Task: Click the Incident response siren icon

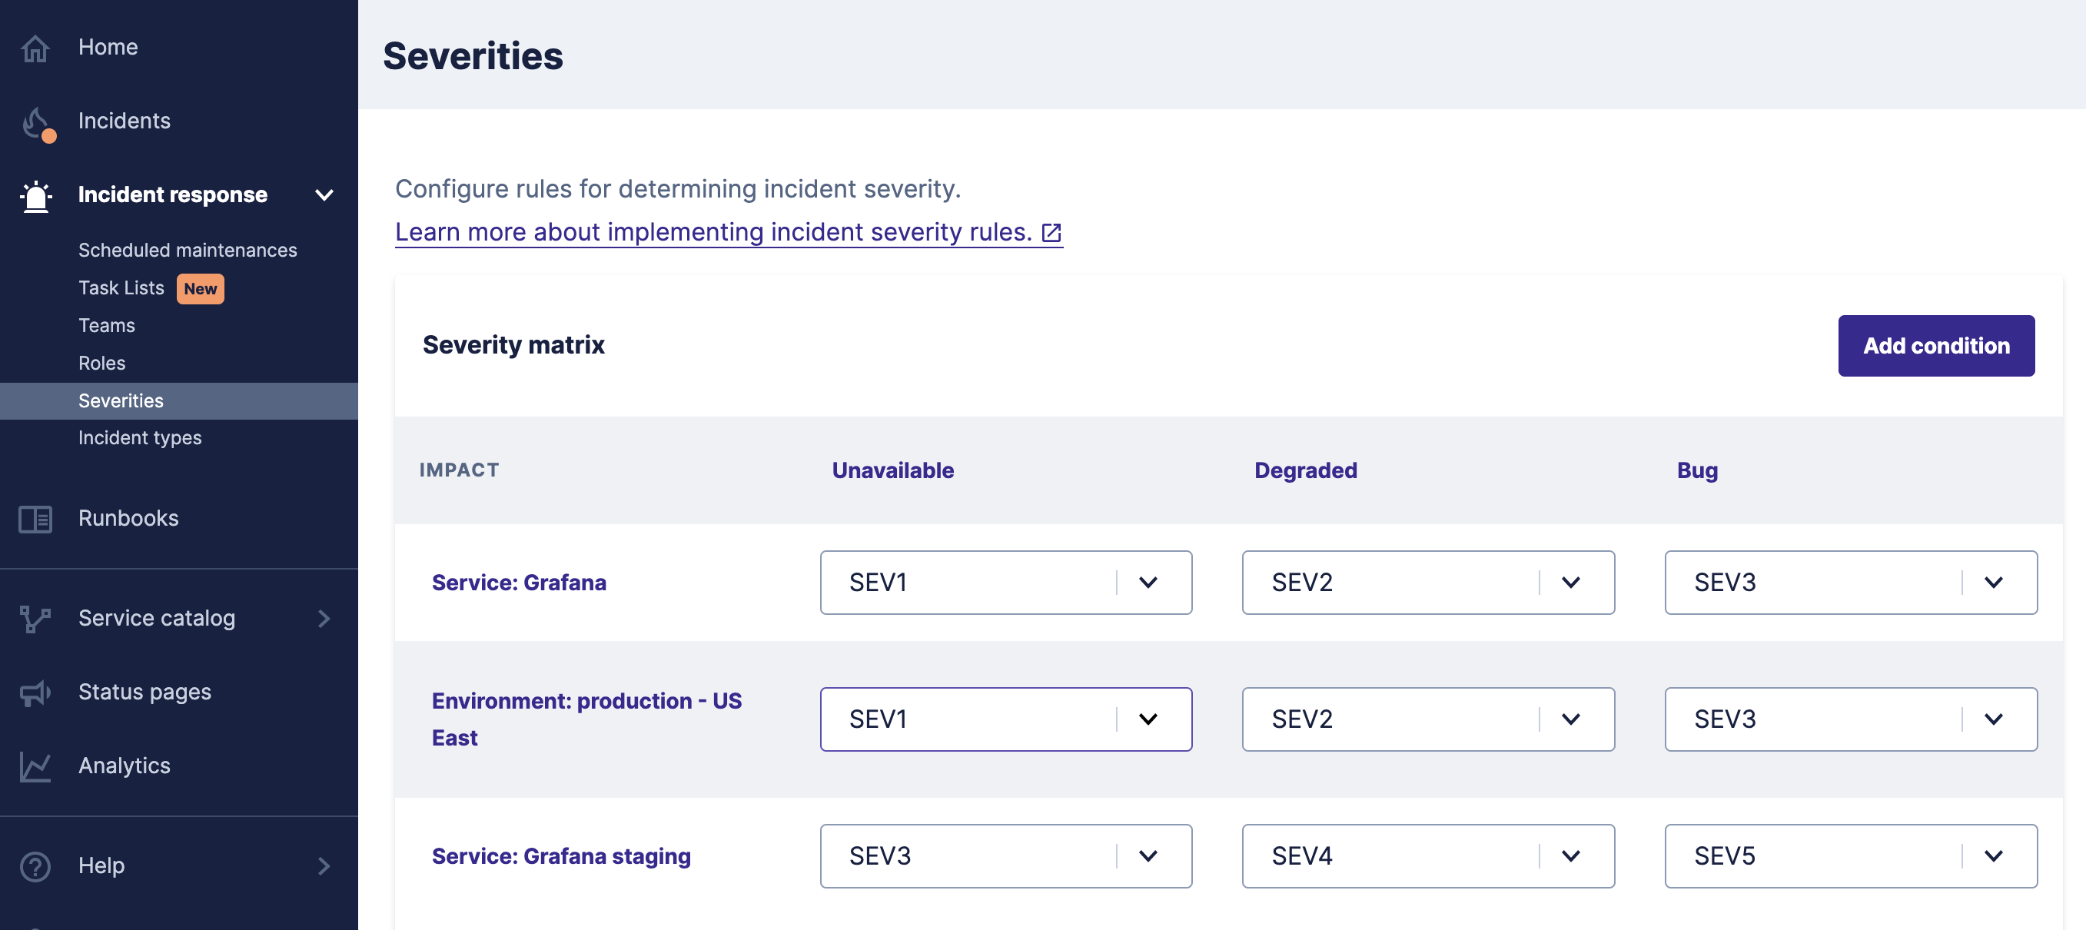Action: 36,195
